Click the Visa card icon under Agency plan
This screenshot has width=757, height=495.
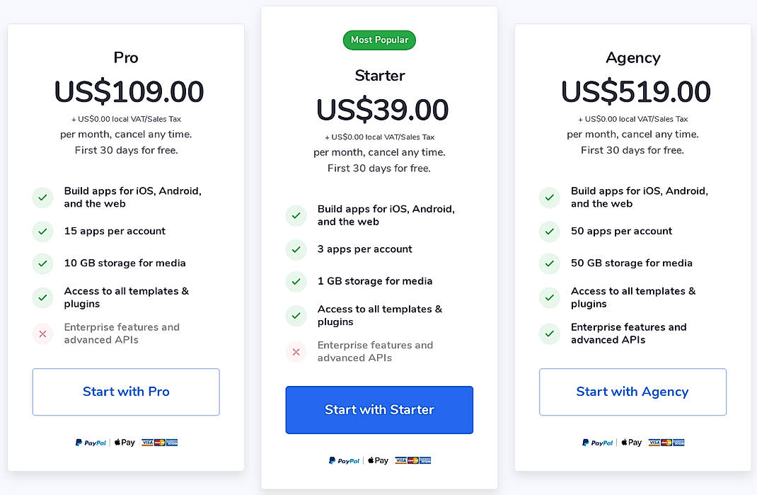tap(654, 443)
